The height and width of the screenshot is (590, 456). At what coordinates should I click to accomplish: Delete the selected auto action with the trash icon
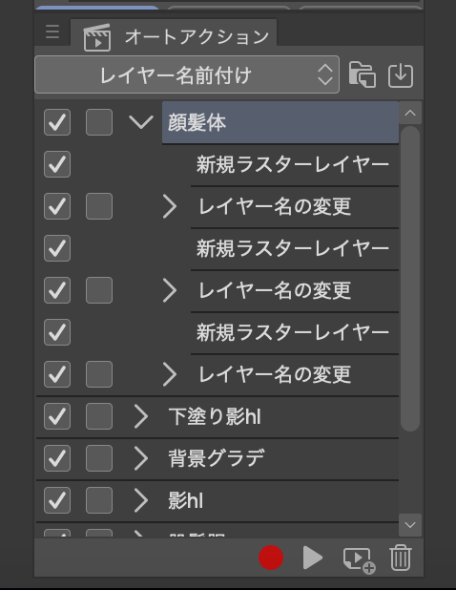click(x=401, y=558)
